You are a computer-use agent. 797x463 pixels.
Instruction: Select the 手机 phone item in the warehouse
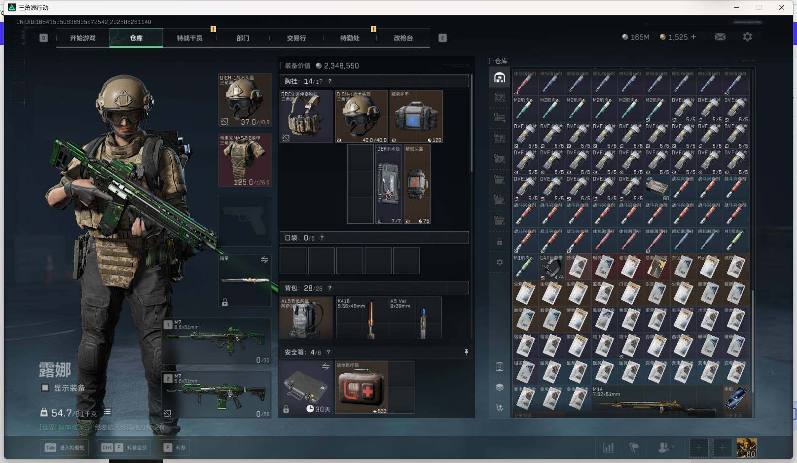click(x=735, y=398)
